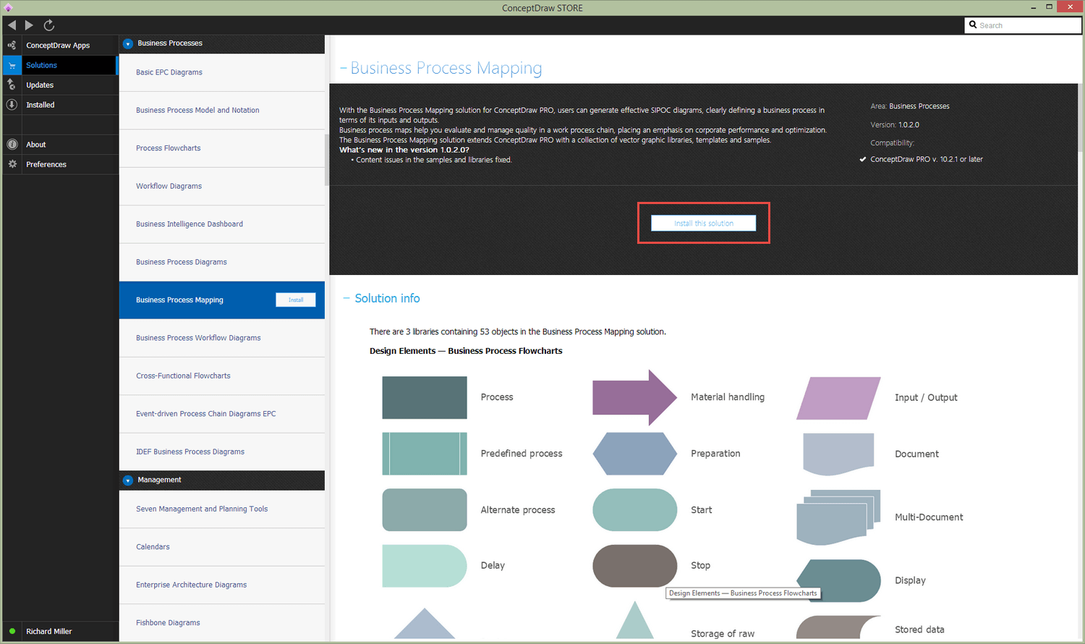Open Business Intelligence Dashboard solution

222,224
